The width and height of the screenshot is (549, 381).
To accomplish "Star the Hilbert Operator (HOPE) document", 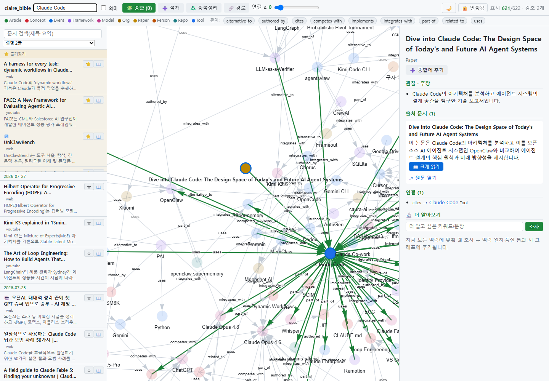I will (x=89, y=187).
